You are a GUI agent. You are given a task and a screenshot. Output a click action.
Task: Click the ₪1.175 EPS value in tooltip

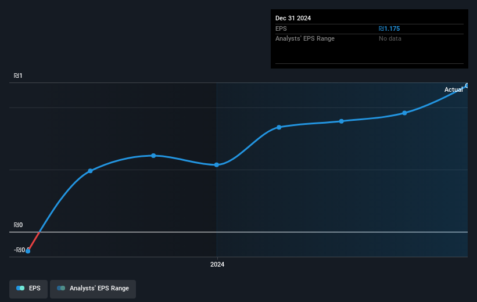[x=389, y=28]
